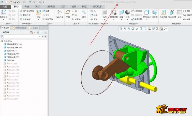This screenshot has width=192, height=116.
Task: Click the zoom in icon in graphics toolbar
Action: 125,29
